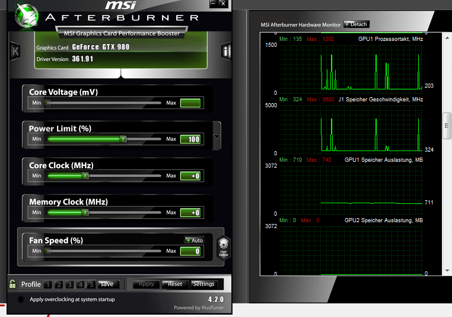
Task: Click the Powered by RivaTuner text
Action: (199, 308)
